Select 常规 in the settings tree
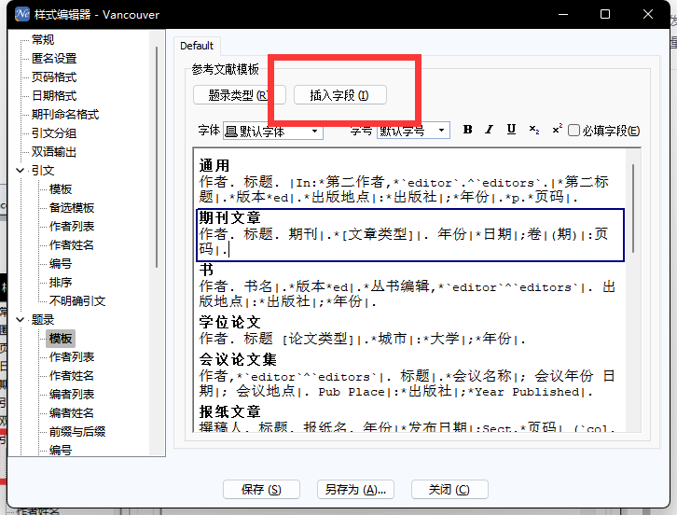 tap(43, 40)
